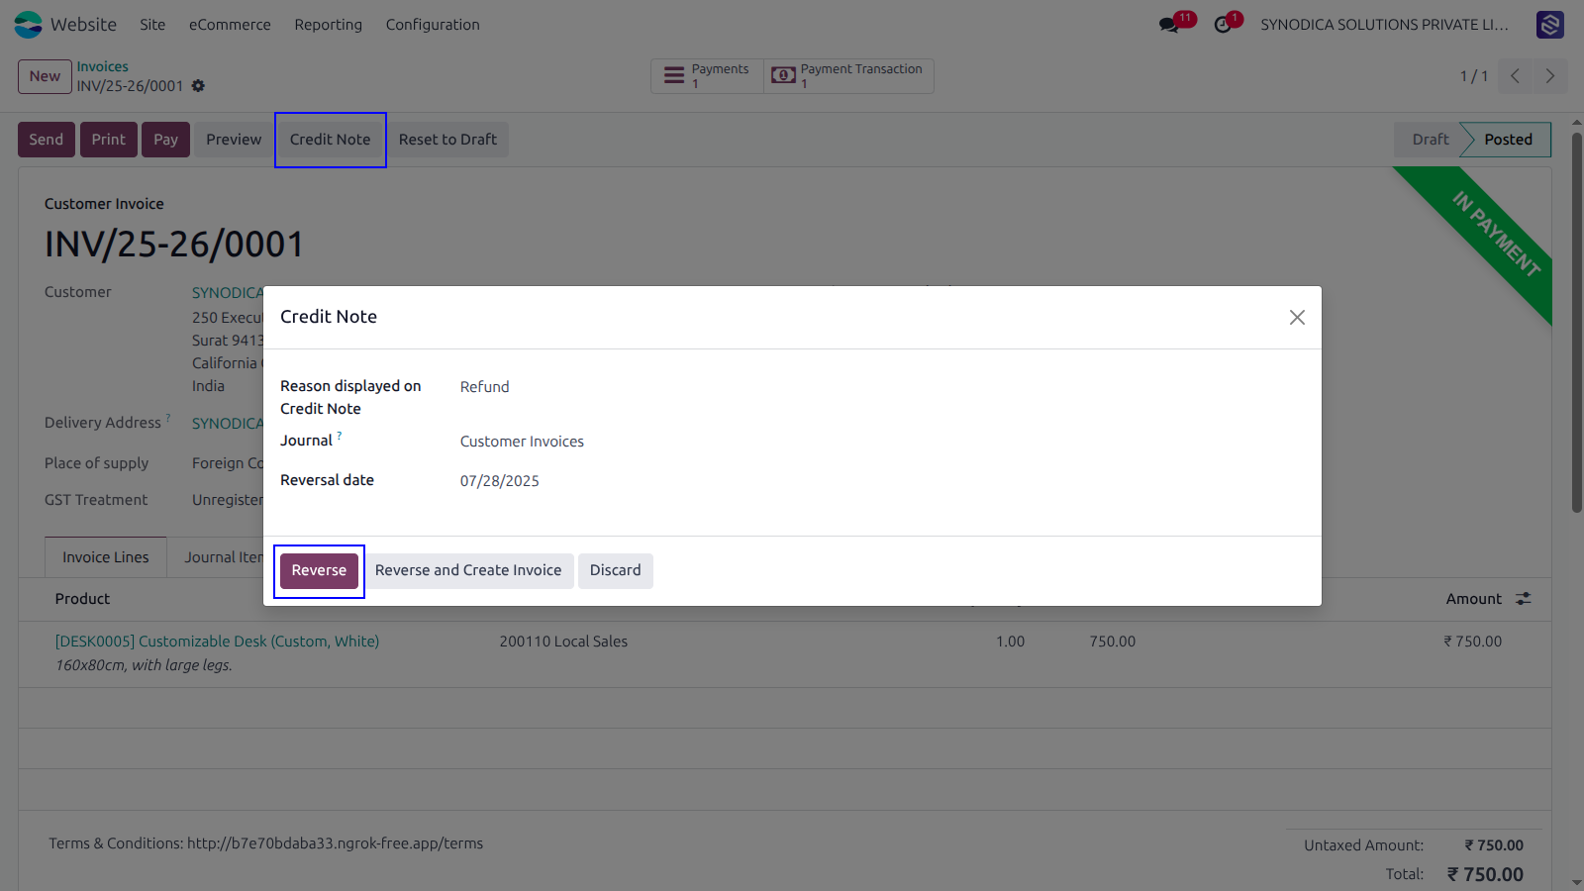This screenshot has width=1584, height=891.
Task: Go to the previous record arrow
Action: click(1516, 76)
